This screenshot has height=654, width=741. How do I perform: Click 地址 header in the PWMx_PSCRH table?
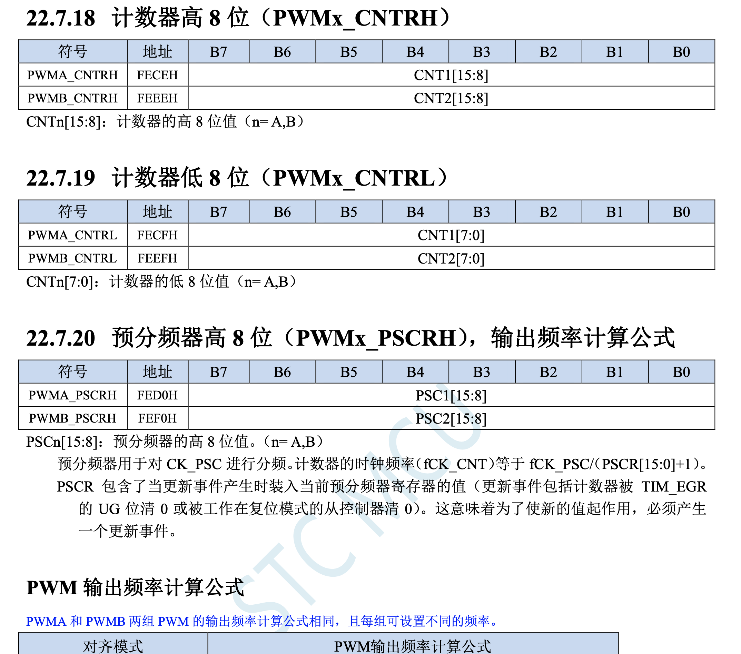(158, 371)
